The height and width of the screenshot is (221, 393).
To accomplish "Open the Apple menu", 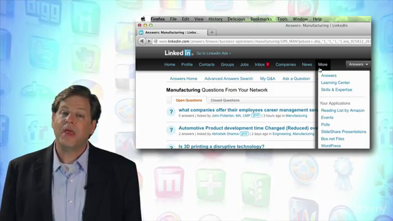I will click(x=143, y=19).
